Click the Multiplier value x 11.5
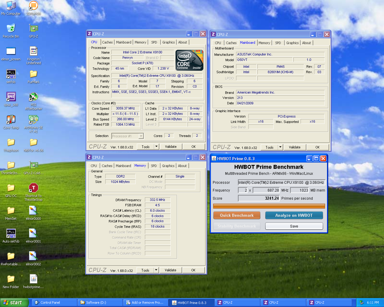Image resolution: width=384 pixels, height=307 pixels. pyautogui.click(x=125, y=114)
